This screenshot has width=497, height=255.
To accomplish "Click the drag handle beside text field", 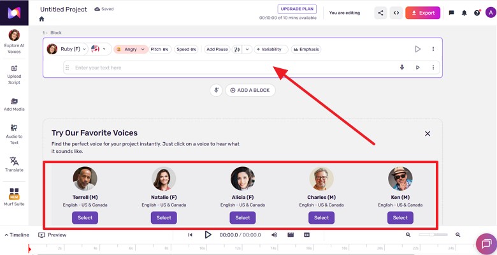I will pos(67,68).
